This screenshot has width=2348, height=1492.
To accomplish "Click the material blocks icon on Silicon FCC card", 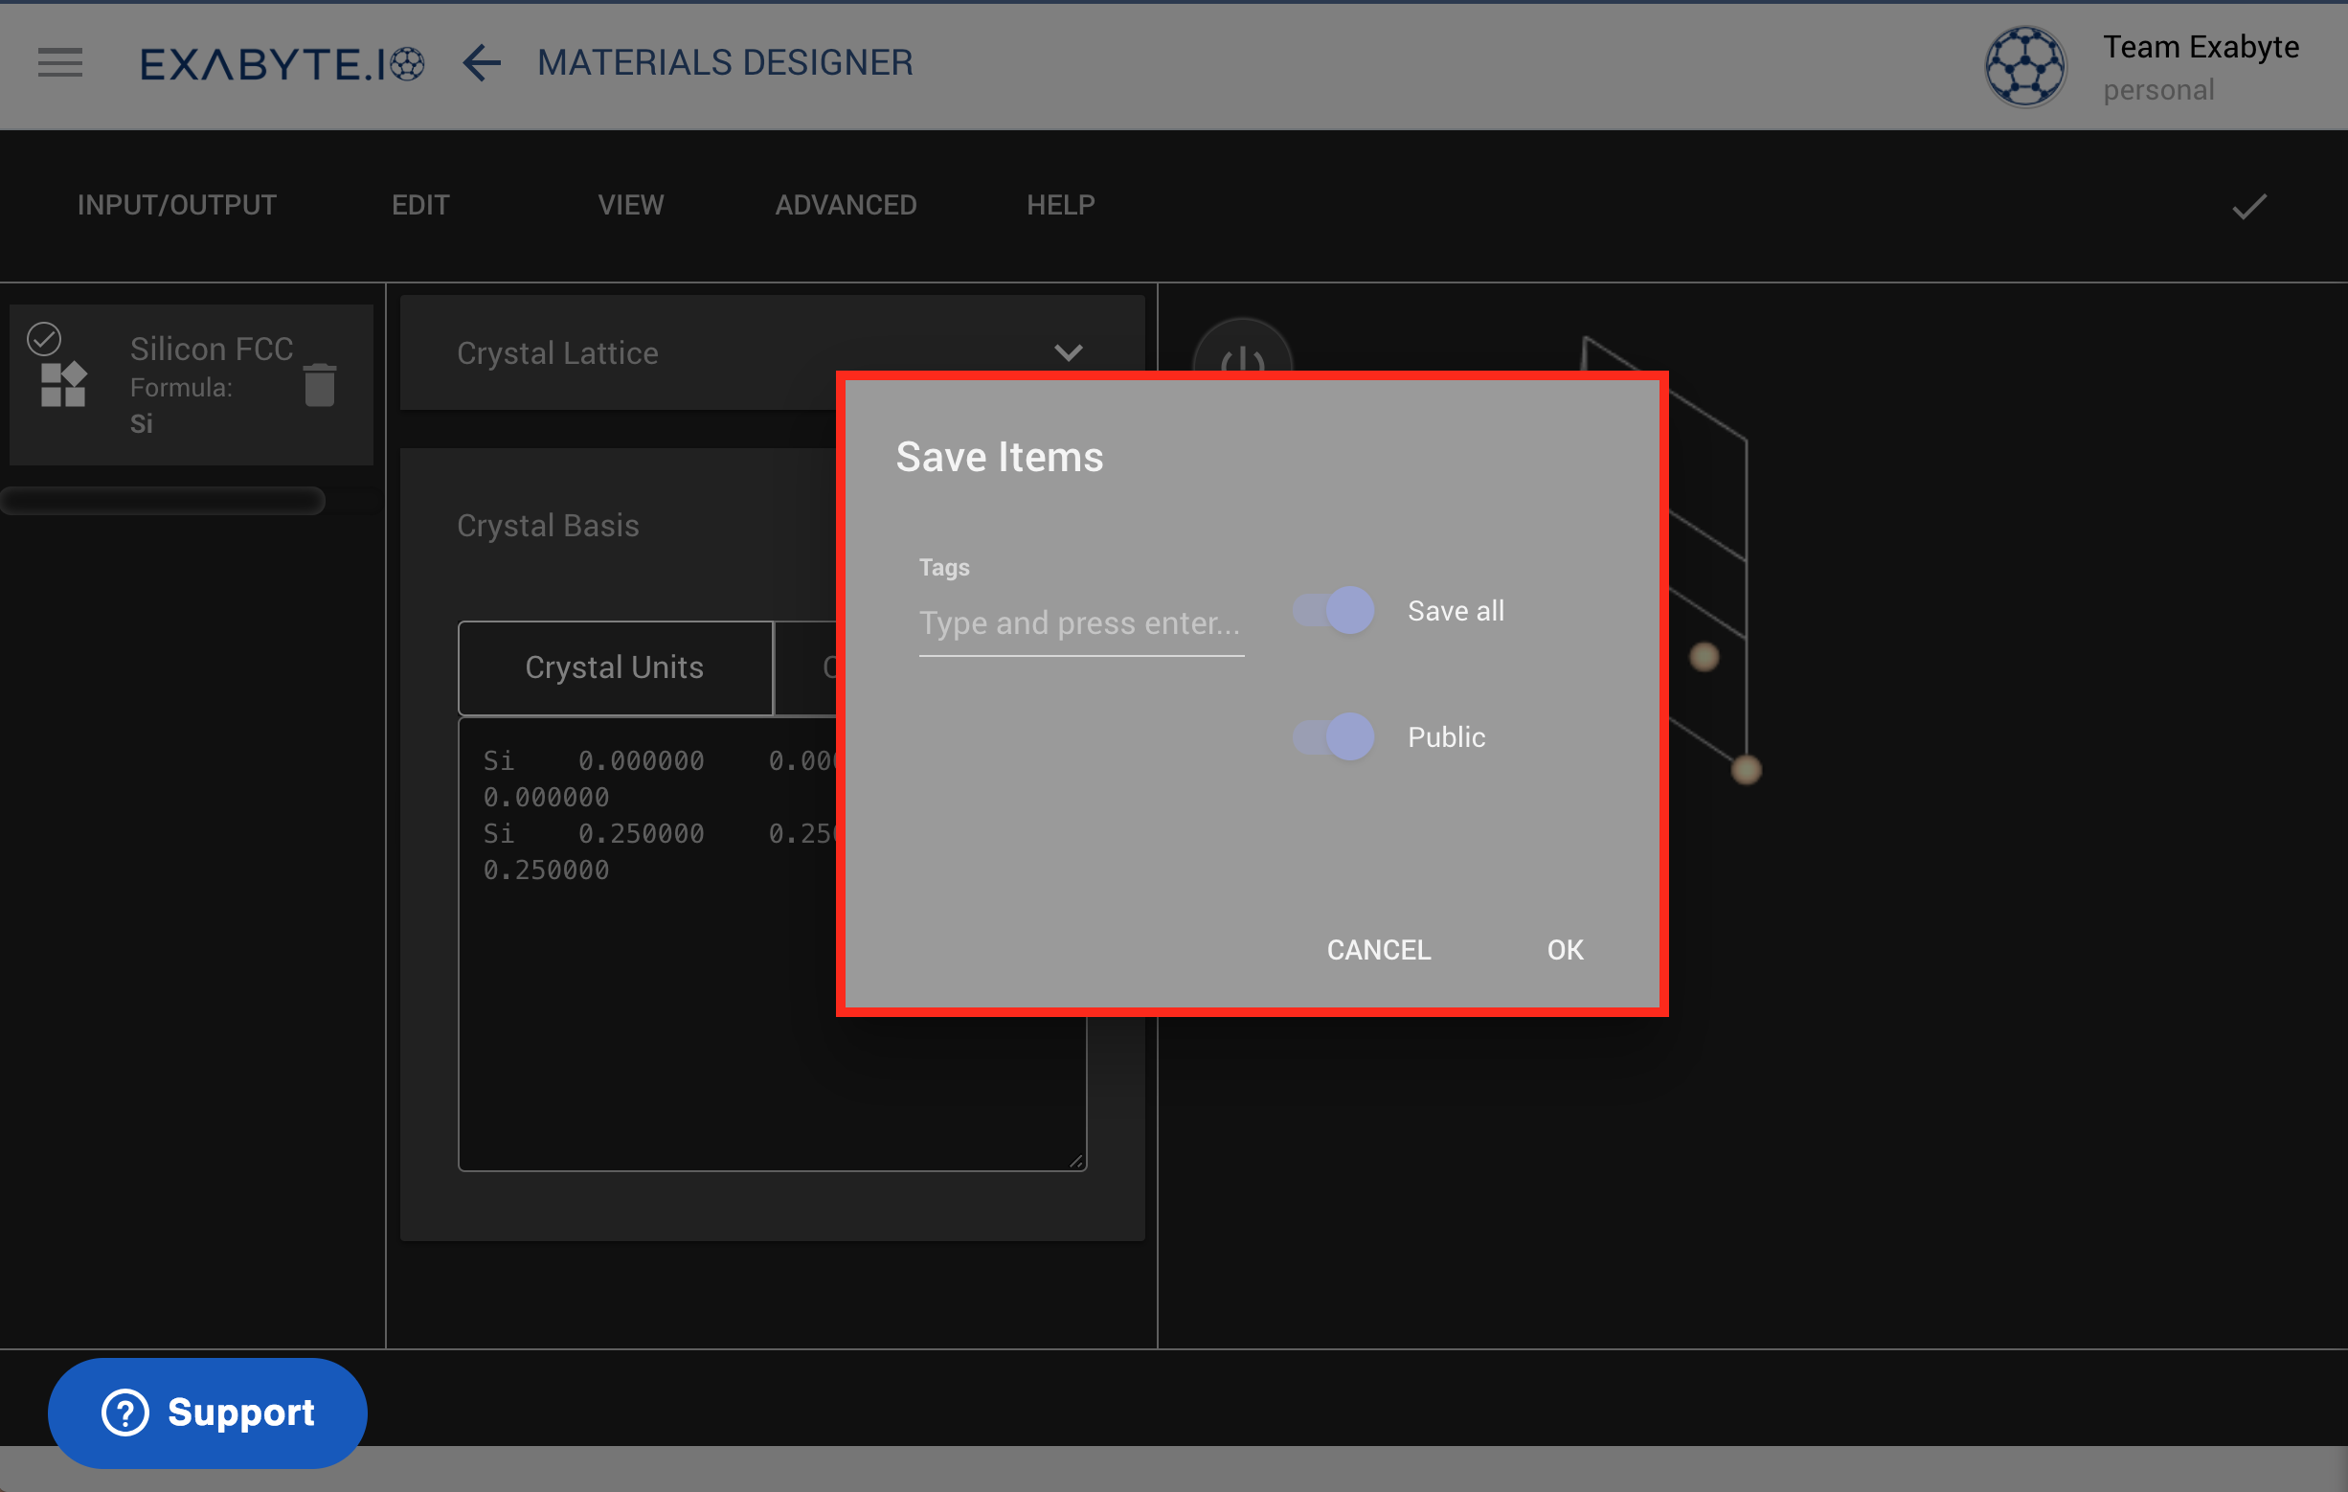I will pyautogui.click(x=61, y=385).
